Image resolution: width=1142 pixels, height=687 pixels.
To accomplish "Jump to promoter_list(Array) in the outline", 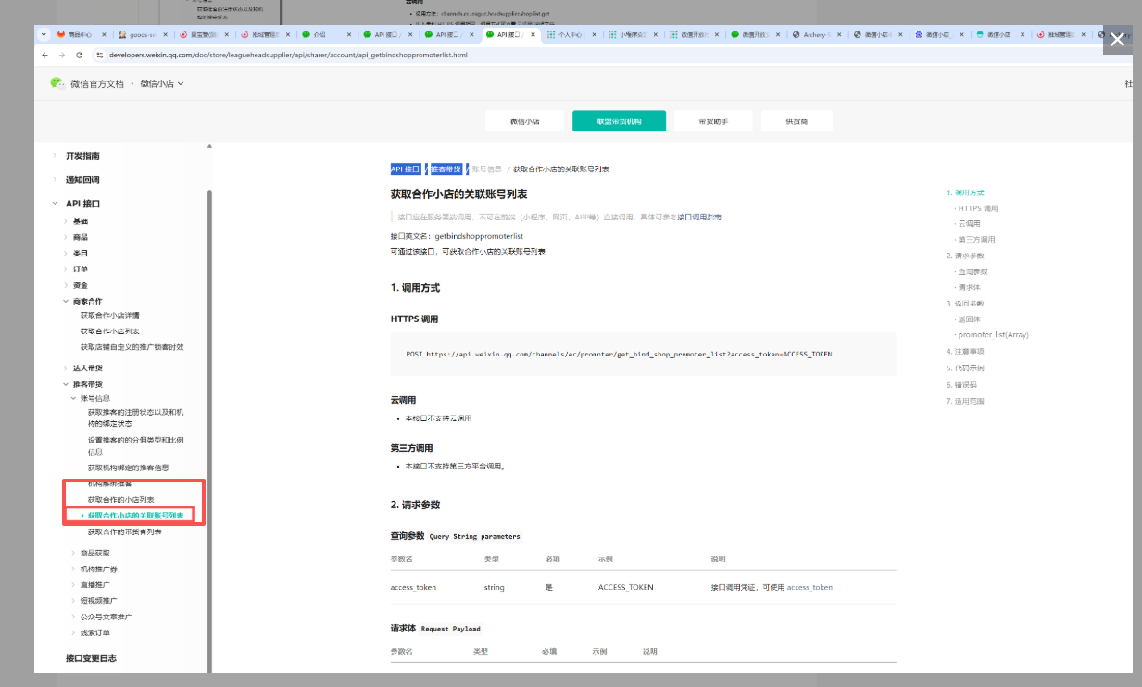I will 993,334.
